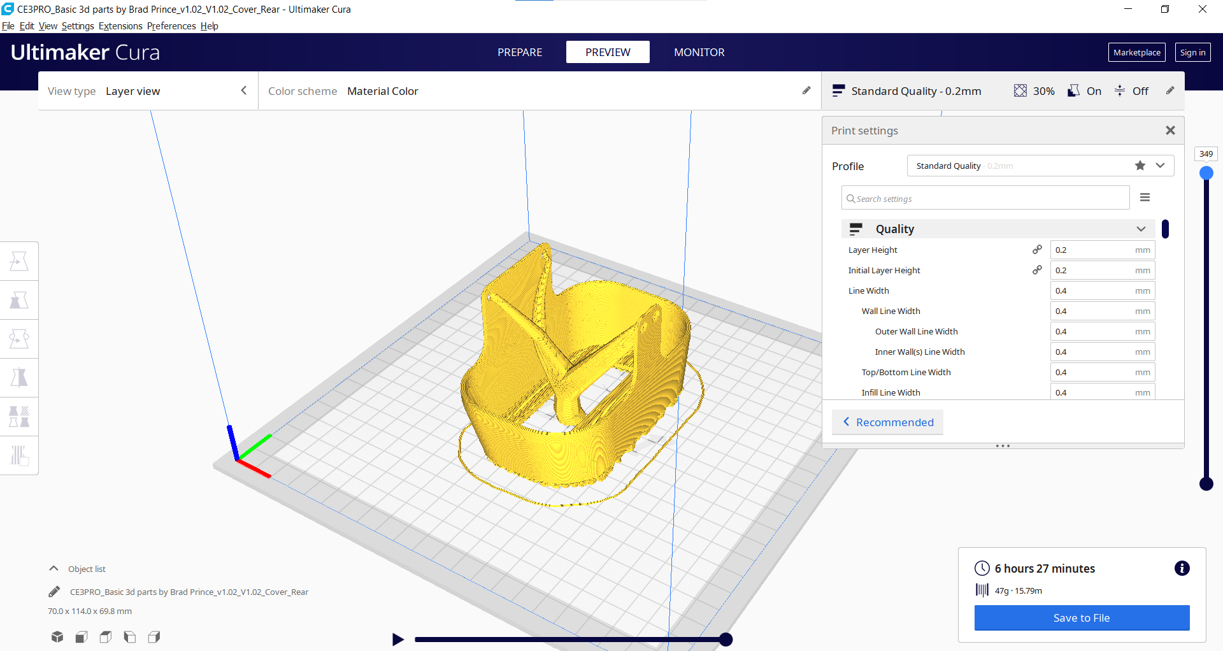Click the adhesion Off icon in settings summary
The image size is (1223, 651).
(x=1120, y=90)
